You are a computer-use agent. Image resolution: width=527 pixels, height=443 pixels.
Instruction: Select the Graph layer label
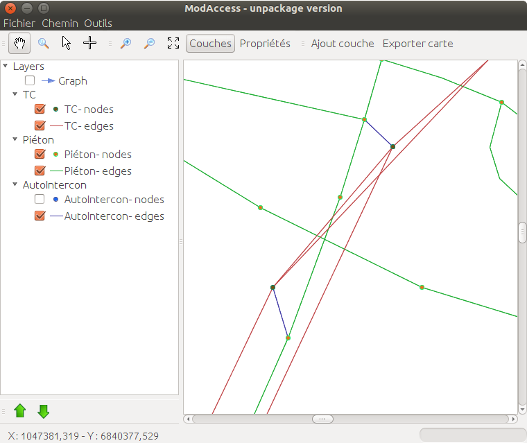coord(73,81)
